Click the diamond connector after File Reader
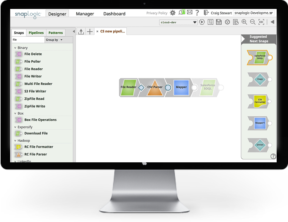 141,87
